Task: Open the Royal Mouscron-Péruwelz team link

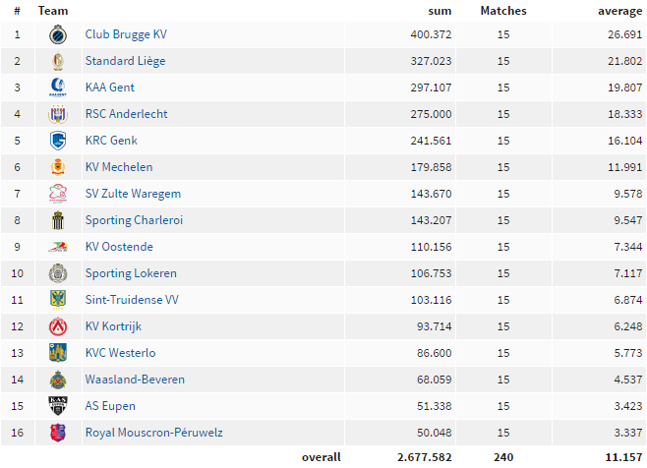Action: click(154, 433)
